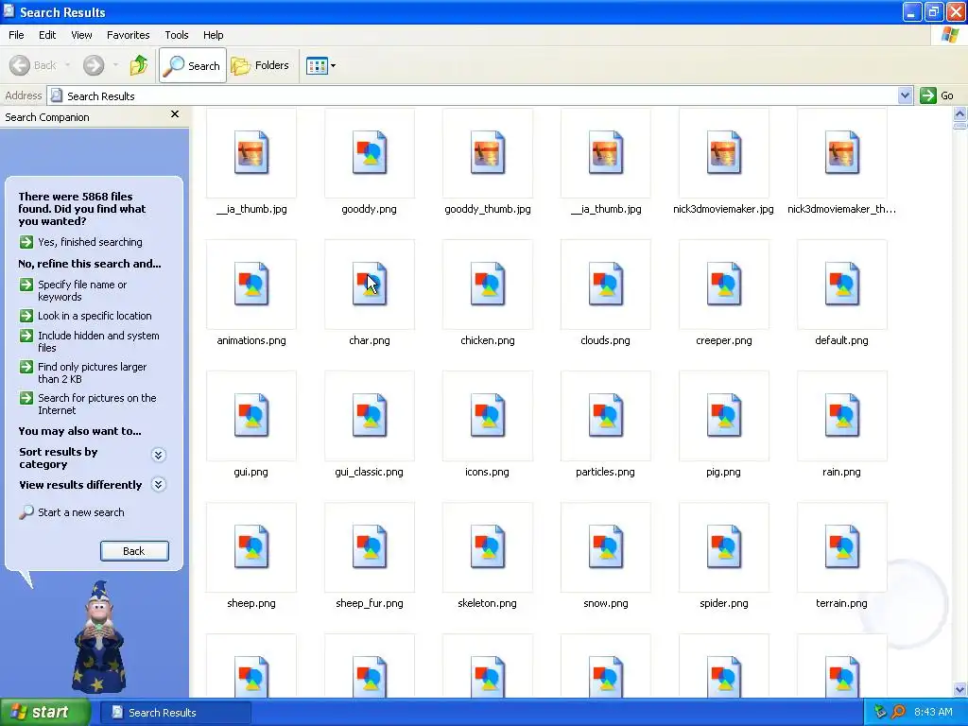Select the creeper.png file icon
This screenshot has height=726, width=968.
[723, 284]
